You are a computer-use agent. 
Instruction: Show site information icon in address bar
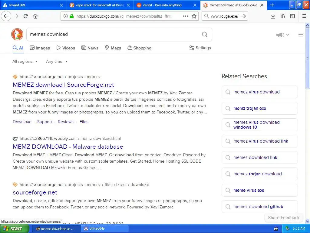[66, 16]
